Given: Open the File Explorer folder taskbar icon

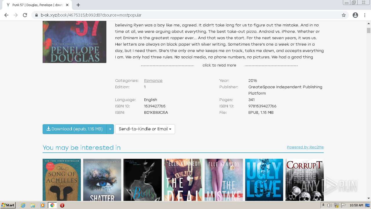Looking at the screenshot, I should point(33,205).
